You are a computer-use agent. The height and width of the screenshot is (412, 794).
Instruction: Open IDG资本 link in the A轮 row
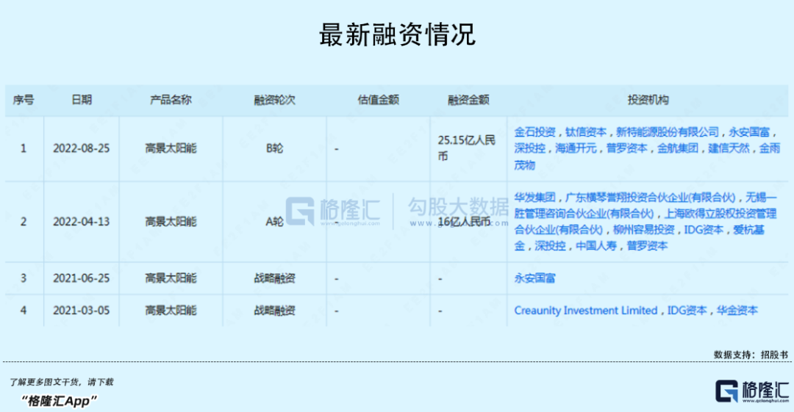704,230
